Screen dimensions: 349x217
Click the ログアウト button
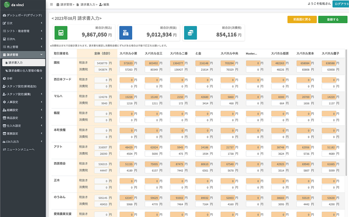click(341, 4)
